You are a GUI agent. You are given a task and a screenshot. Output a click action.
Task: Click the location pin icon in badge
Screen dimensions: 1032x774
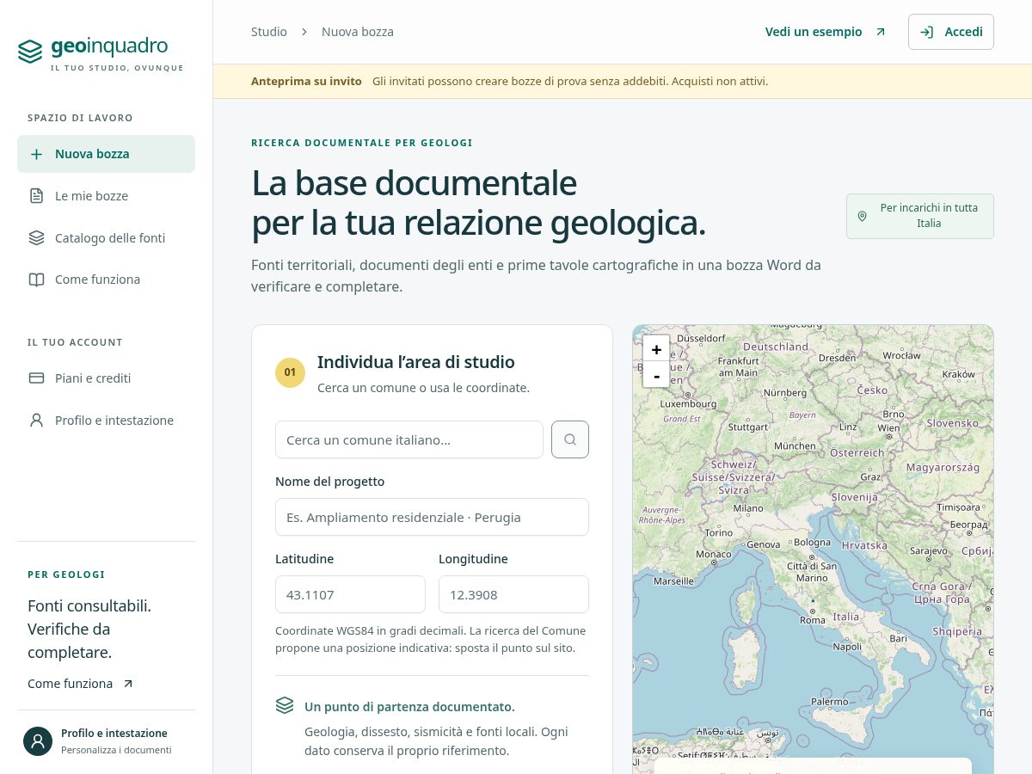(x=862, y=216)
